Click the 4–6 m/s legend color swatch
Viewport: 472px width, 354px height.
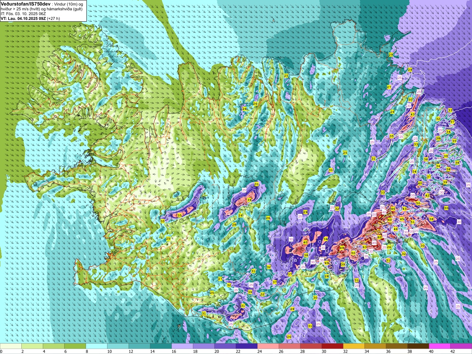click(53, 346)
